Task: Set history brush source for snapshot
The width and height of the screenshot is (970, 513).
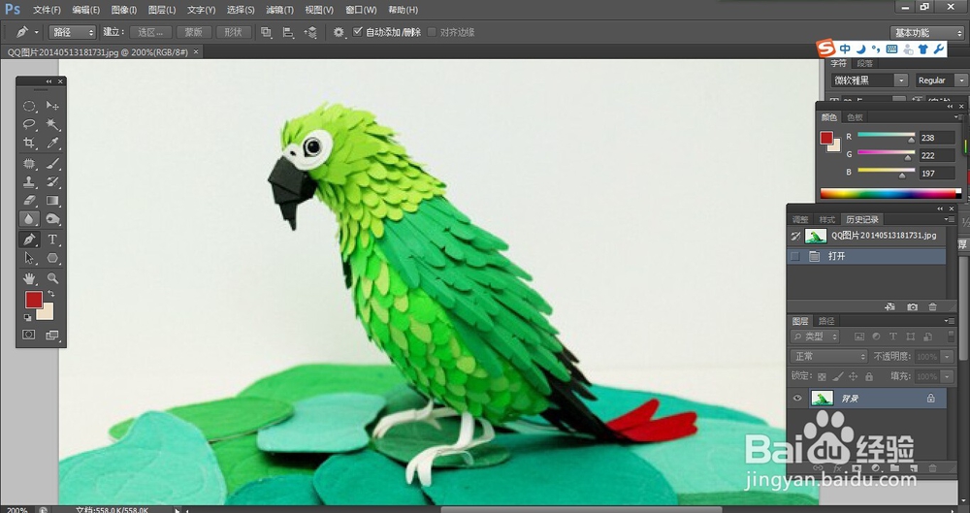Action: pyautogui.click(x=795, y=236)
